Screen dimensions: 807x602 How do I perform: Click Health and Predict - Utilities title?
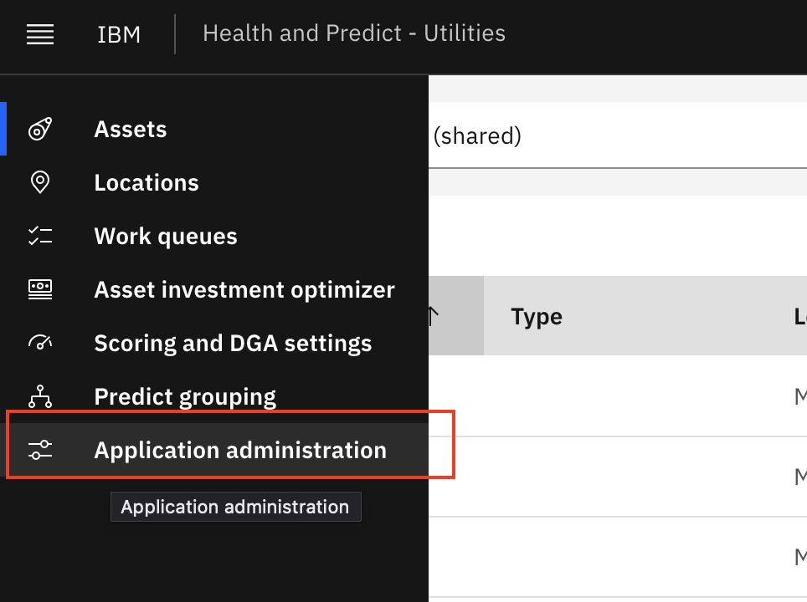click(354, 33)
